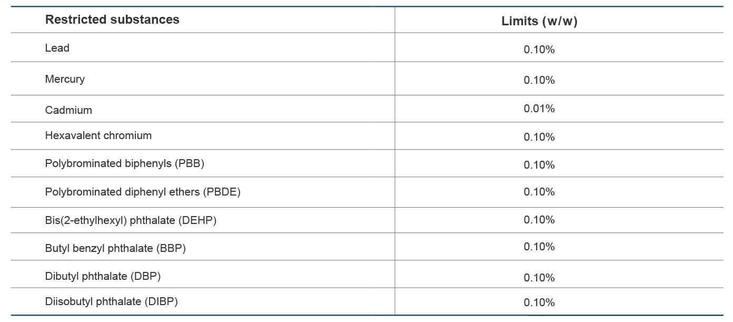The image size is (733, 322).
Task: Select the Lead row label
Action: tap(57, 48)
